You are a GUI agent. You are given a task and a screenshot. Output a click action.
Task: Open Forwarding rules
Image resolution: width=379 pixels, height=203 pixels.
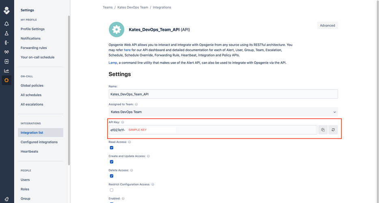pyautogui.click(x=34, y=48)
